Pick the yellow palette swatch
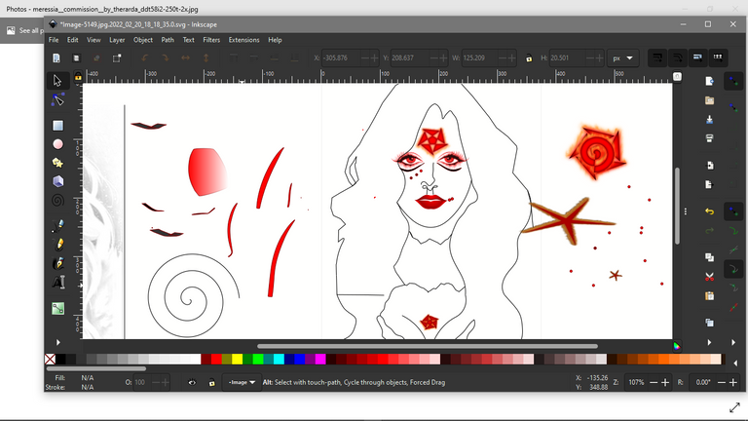This screenshot has height=421, width=748. click(x=237, y=359)
